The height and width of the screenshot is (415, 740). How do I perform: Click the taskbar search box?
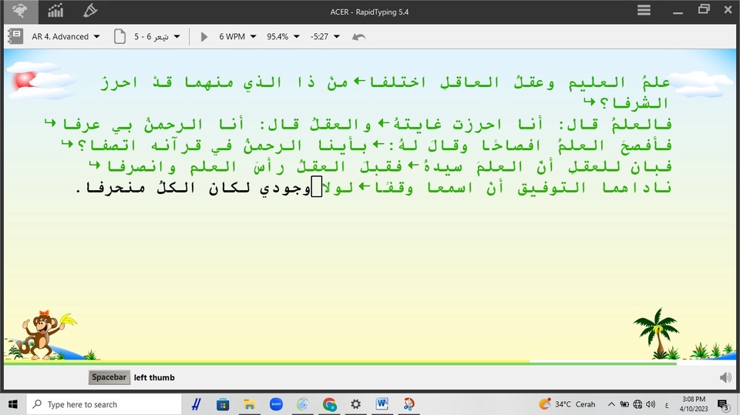(x=104, y=404)
